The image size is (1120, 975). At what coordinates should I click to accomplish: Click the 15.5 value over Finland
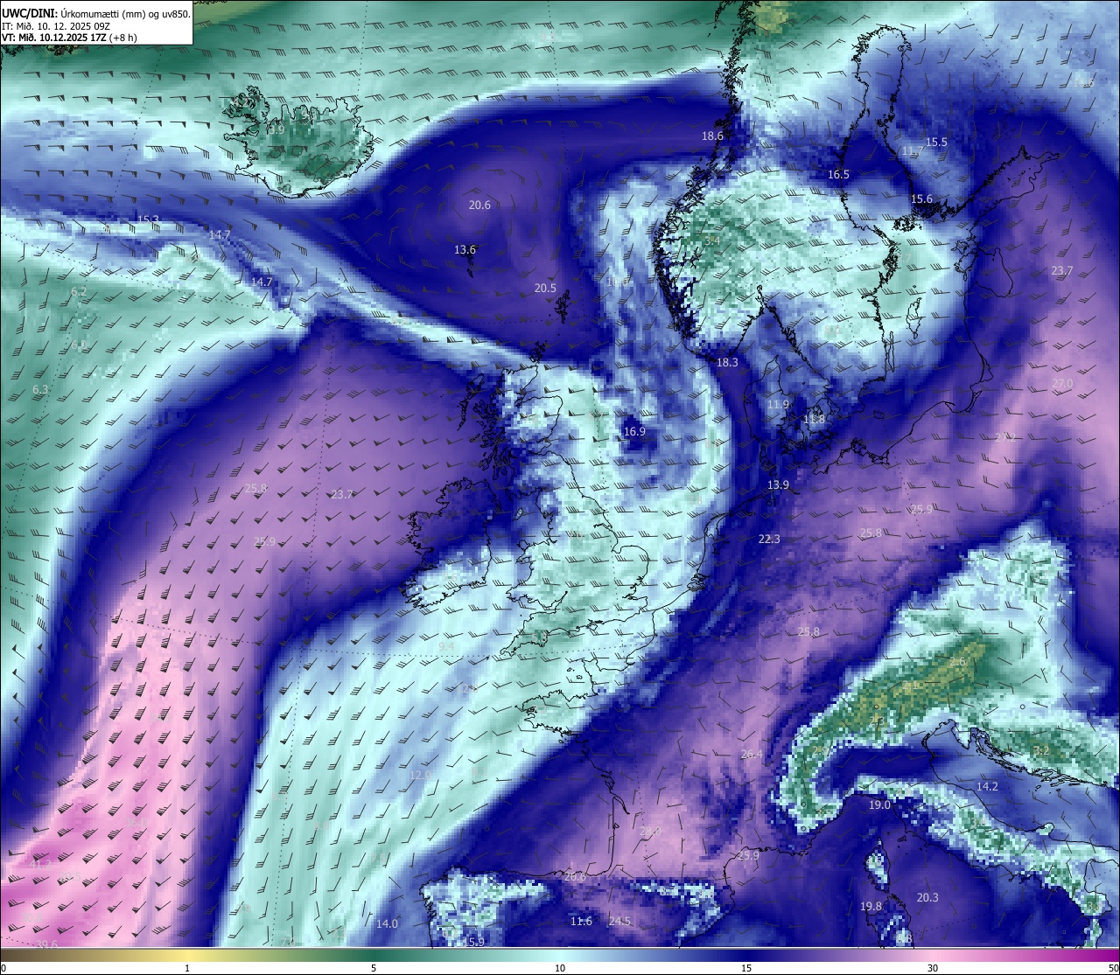(936, 143)
